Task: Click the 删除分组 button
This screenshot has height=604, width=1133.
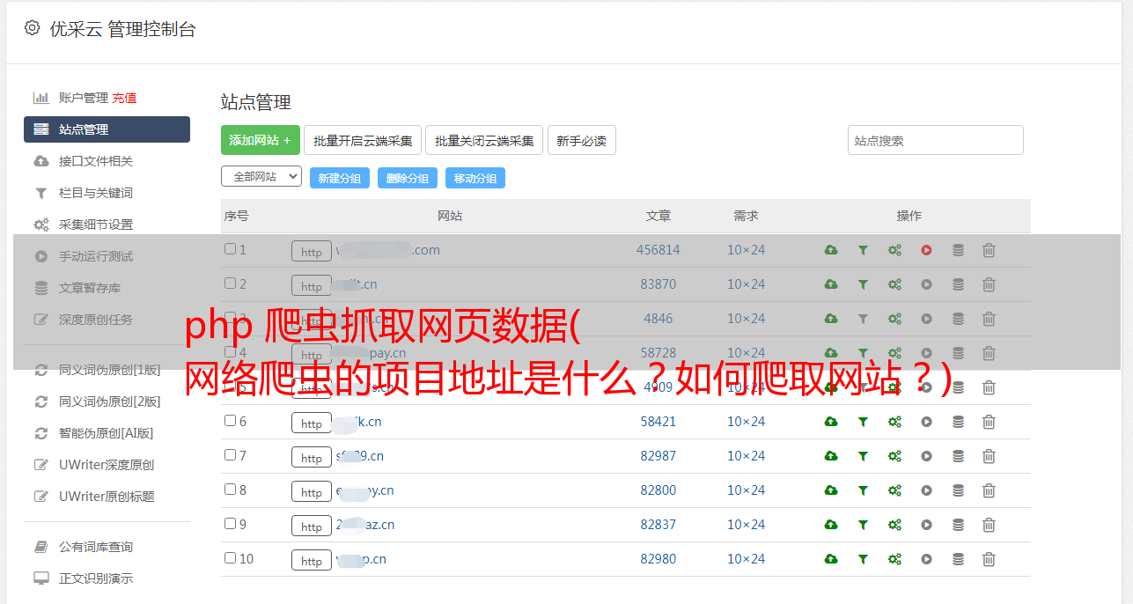Action: click(408, 178)
